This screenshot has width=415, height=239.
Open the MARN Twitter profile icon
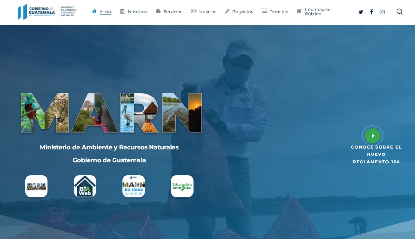point(361,12)
